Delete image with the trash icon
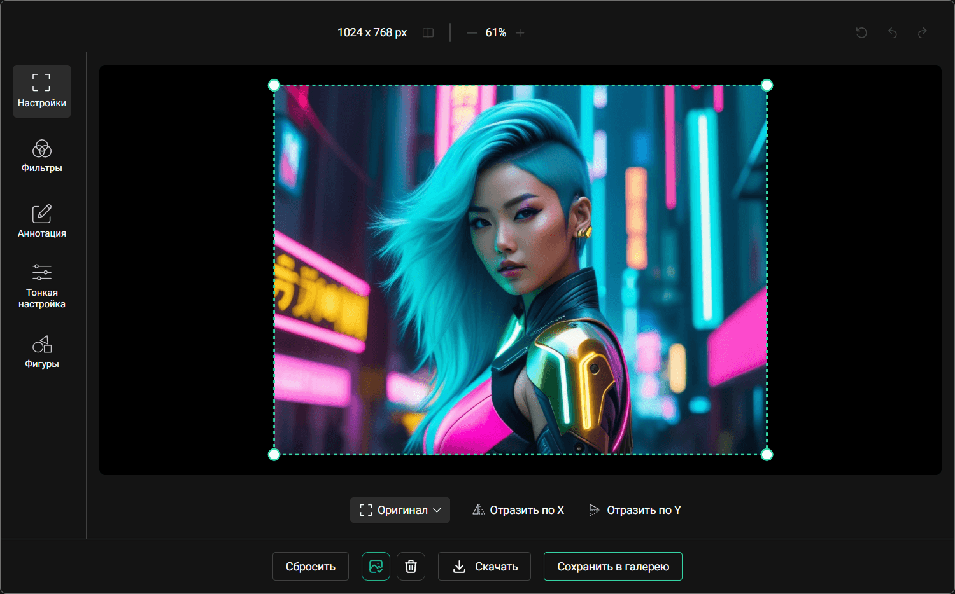 pos(411,566)
